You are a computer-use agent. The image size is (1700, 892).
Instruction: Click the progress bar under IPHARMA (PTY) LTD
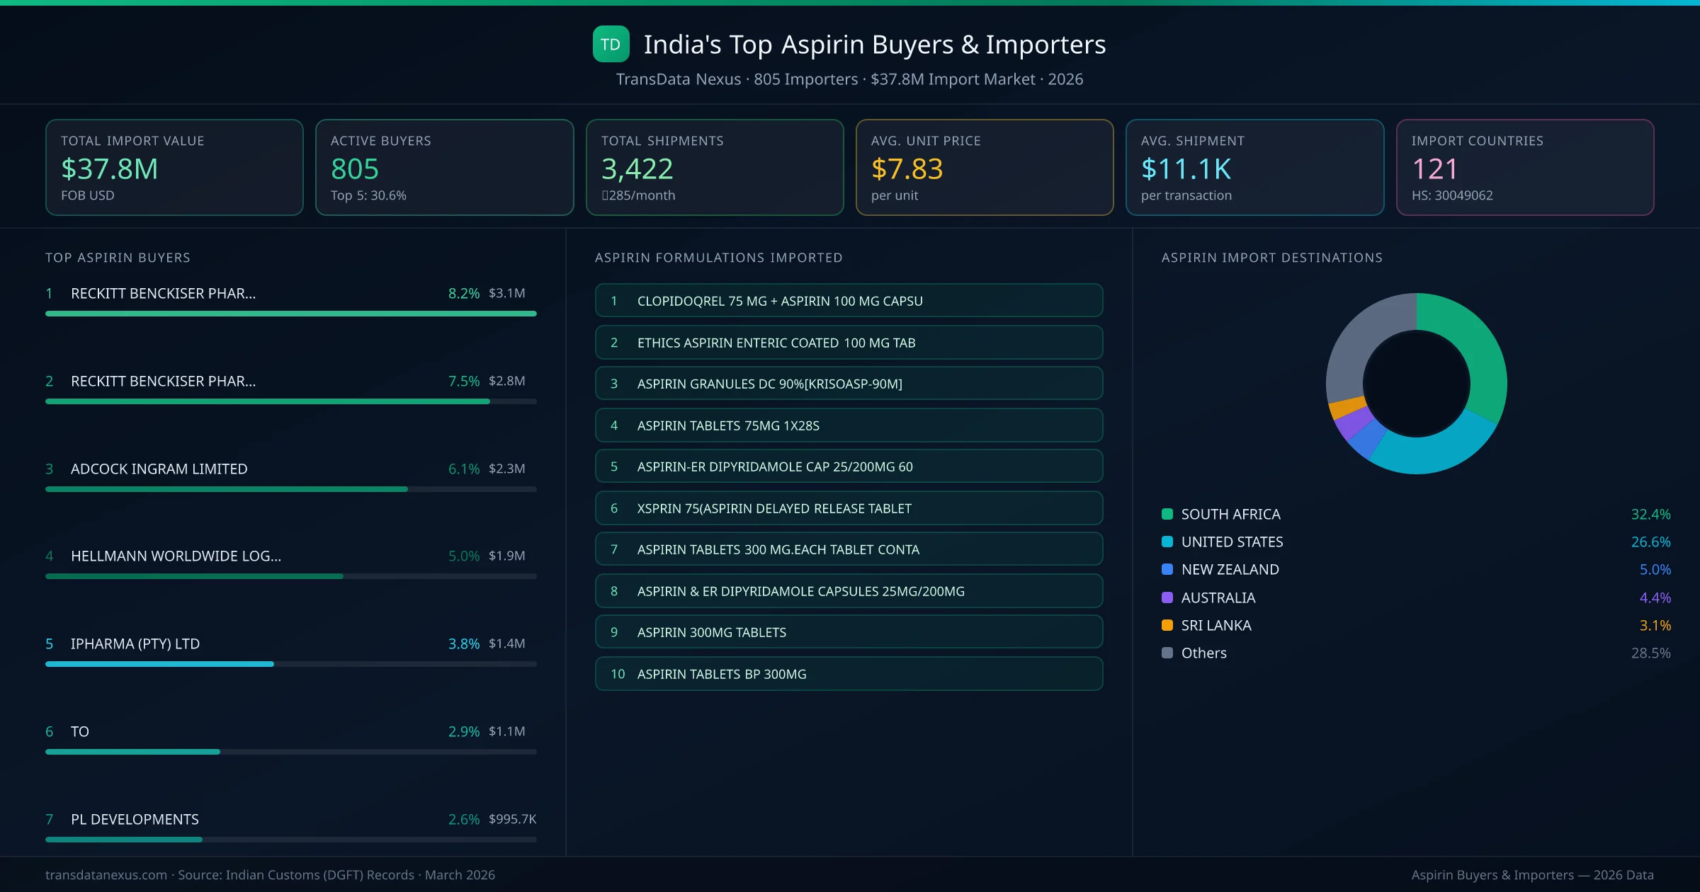[290, 664]
